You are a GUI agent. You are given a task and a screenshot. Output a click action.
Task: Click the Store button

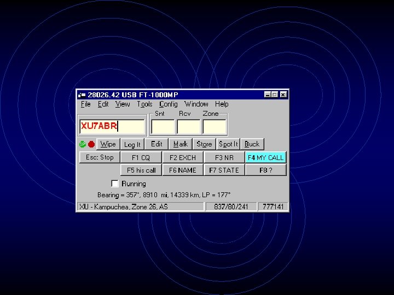click(204, 144)
